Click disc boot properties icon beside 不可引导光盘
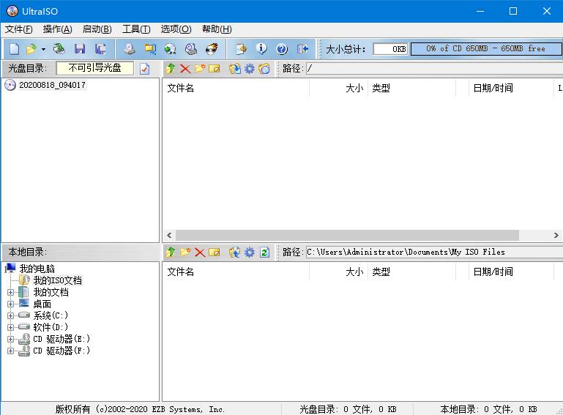The height and width of the screenshot is (415, 563). click(145, 68)
